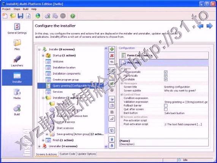Viewport: 217px width, 163px height.
Task: Edit the Post-activation script value
Action: (x=186, y=124)
